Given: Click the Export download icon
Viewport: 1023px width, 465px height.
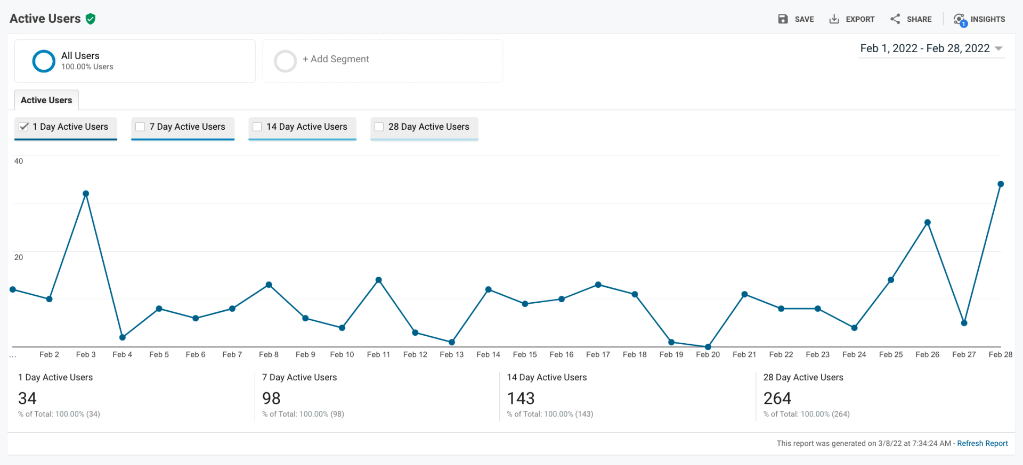Looking at the screenshot, I should pyautogui.click(x=834, y=19).
